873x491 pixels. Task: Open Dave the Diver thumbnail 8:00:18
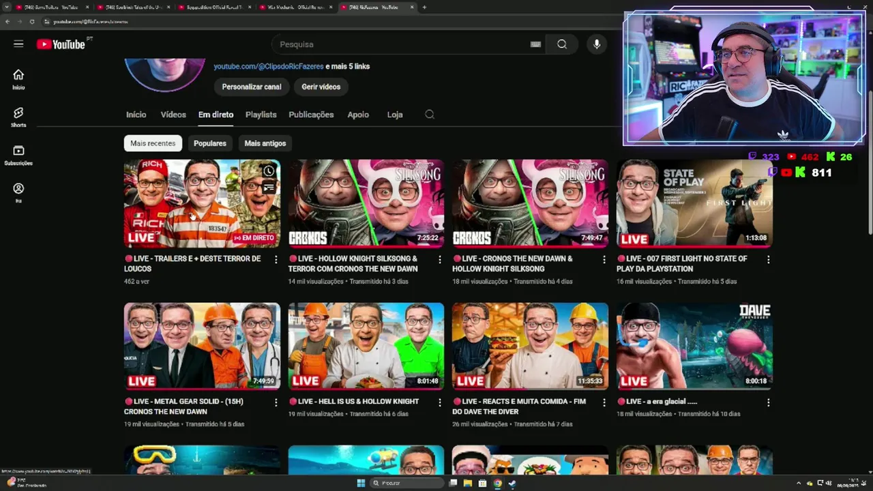click(694, 346)
